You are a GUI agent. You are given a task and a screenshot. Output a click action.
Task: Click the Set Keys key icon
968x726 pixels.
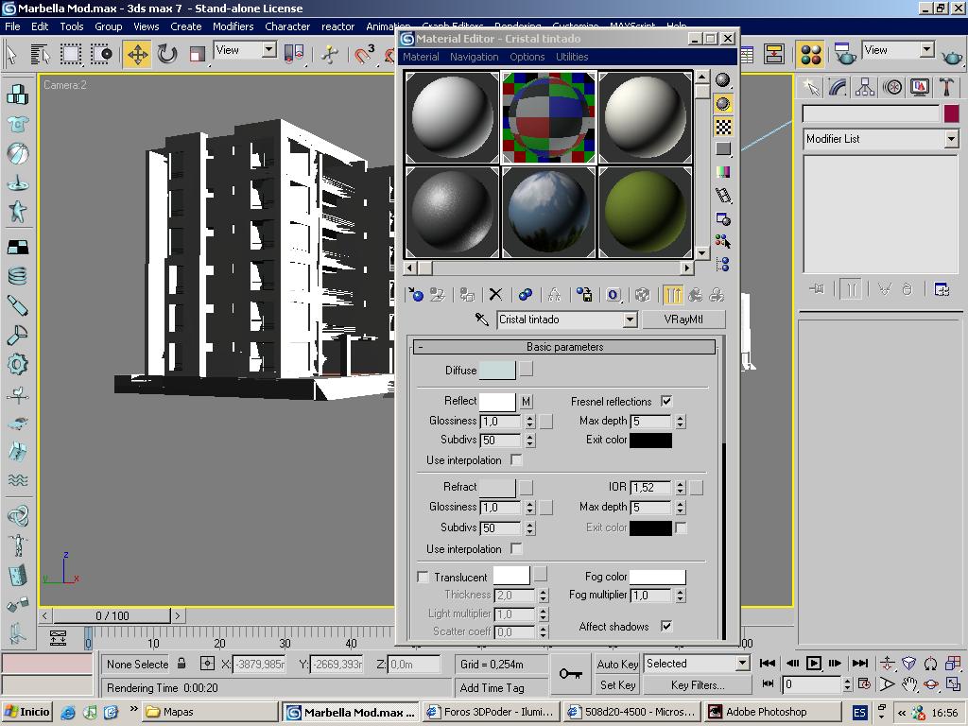point(570,673)
